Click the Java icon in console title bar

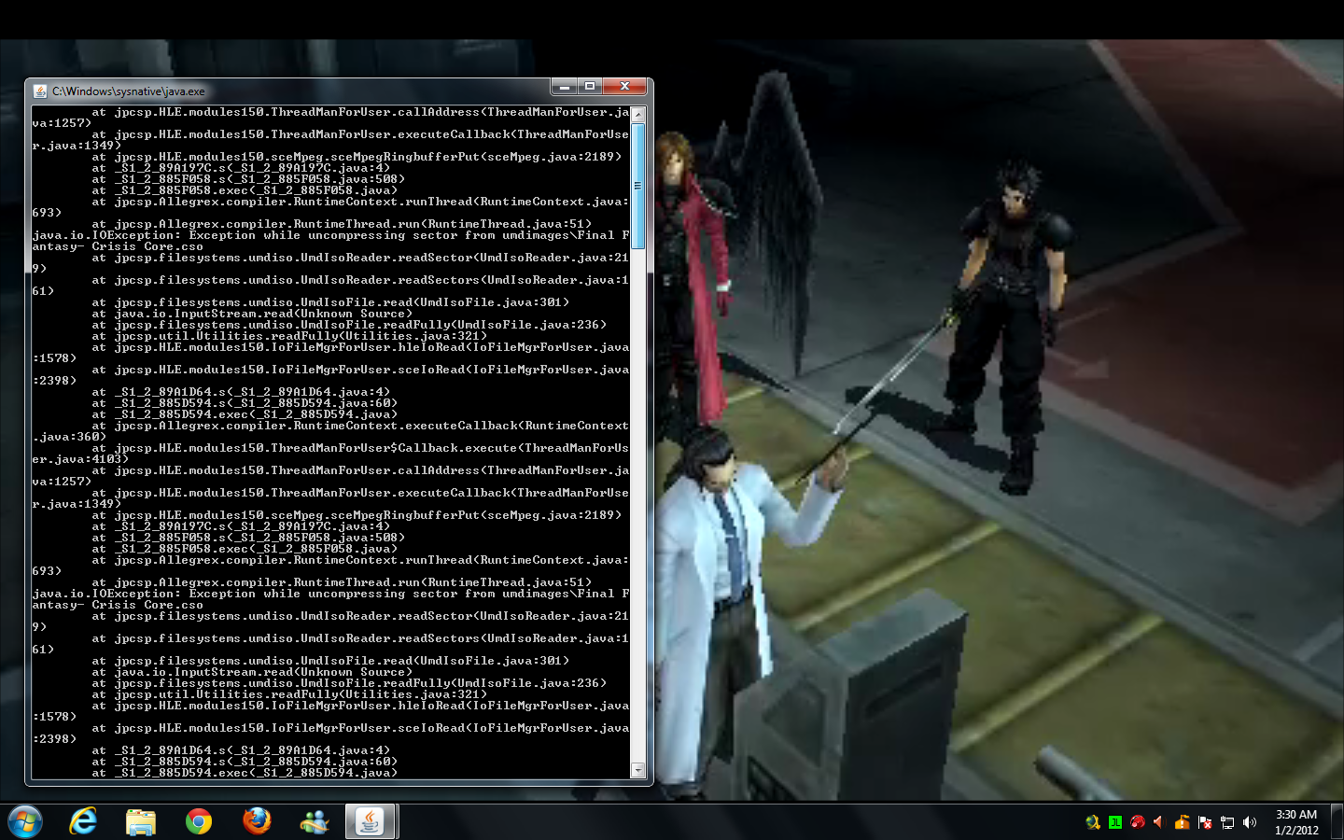pos(40,91)
